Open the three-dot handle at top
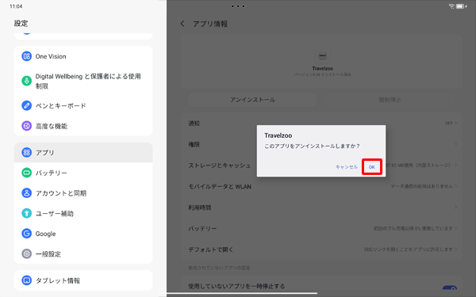476x297 pixels. (238, 6)
